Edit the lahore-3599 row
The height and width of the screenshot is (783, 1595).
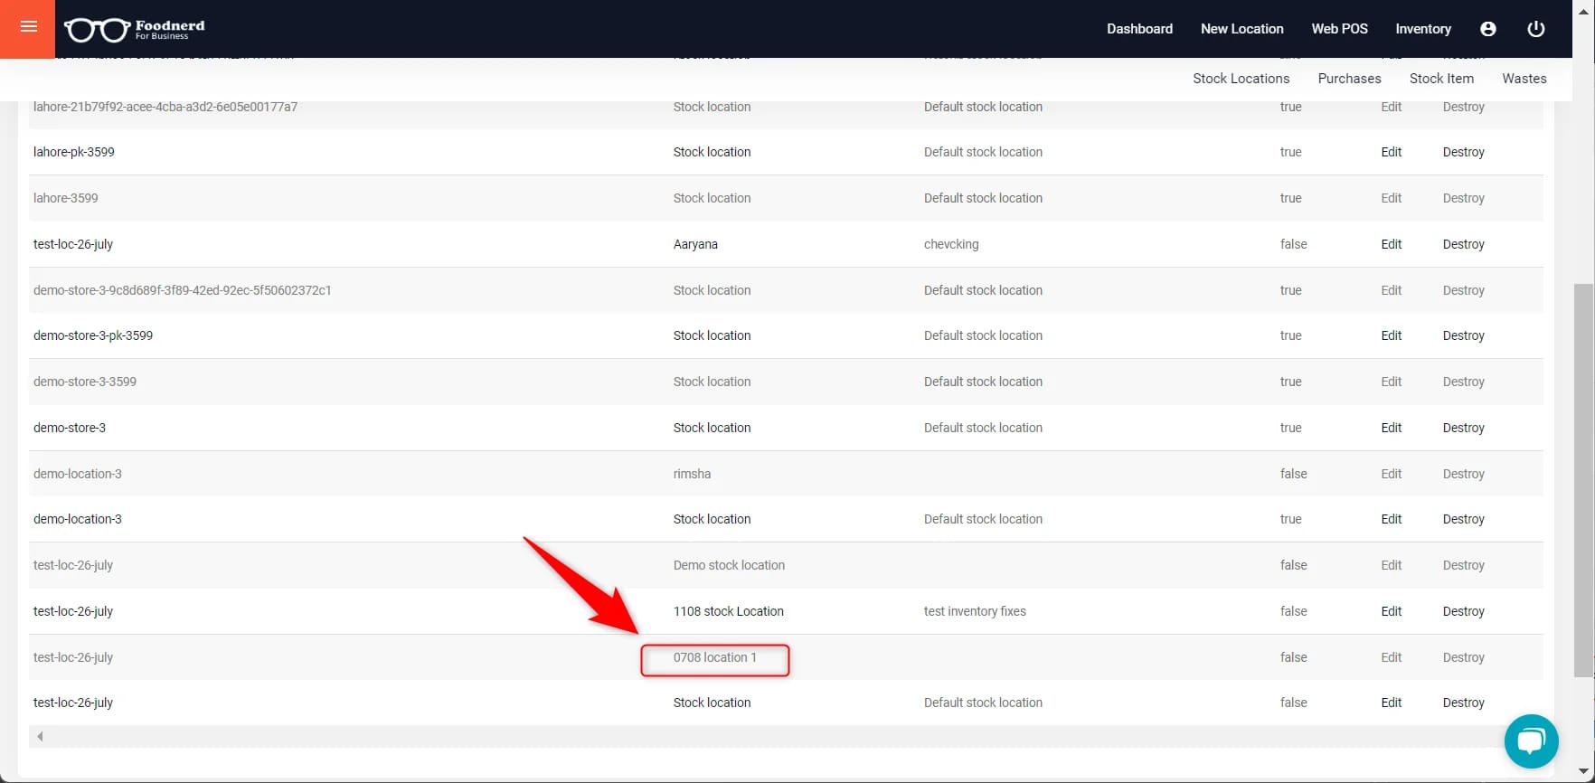pos(1391,198)
